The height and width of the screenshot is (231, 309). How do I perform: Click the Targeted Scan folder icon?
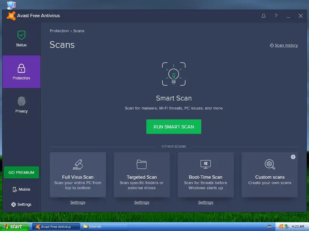click(142, 165)
